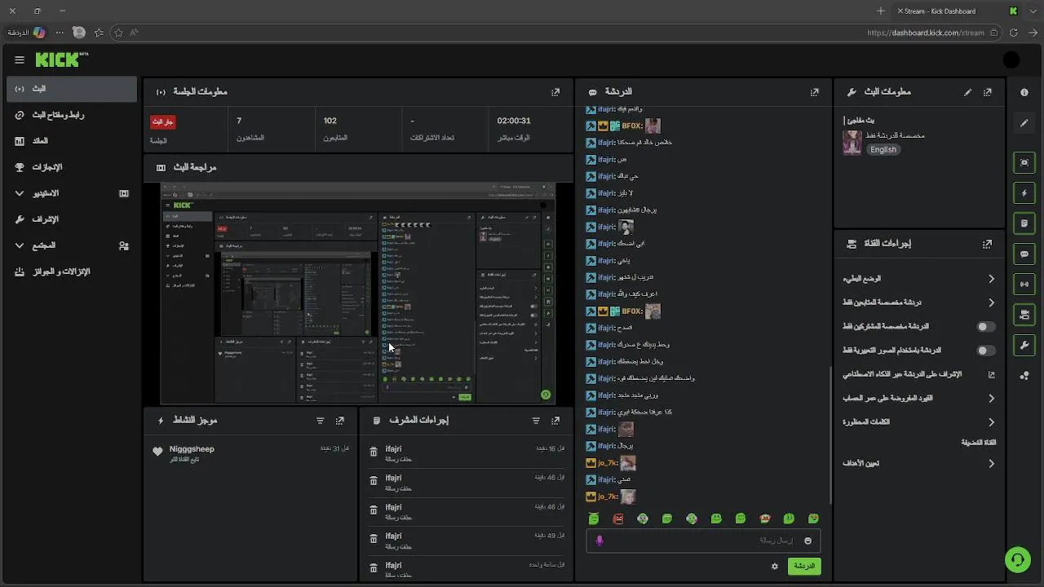Pop out the moderator actions panel

[x=555, y=421]
